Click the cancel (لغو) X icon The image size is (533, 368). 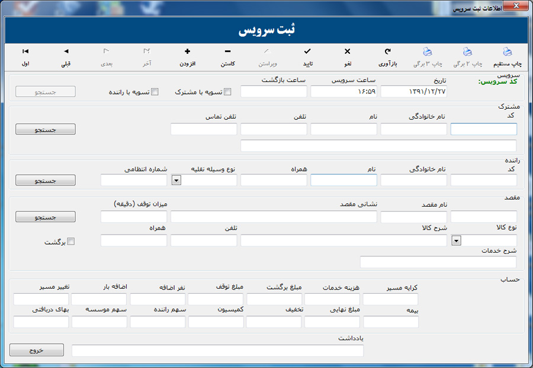tap(347, 51)
